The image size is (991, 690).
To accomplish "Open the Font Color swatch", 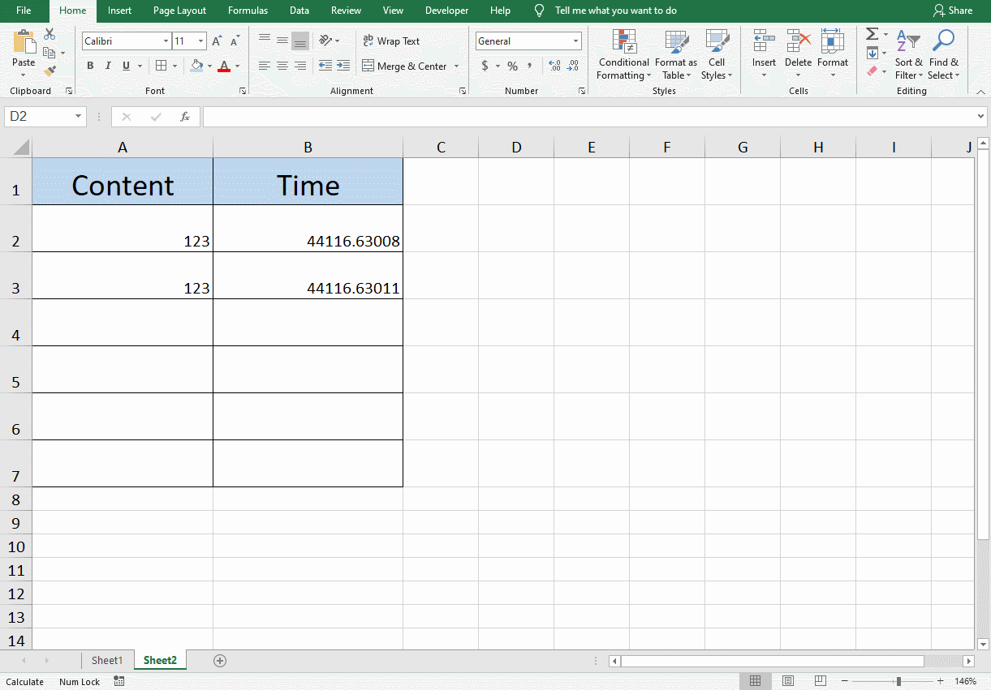I will pos(224,66).
